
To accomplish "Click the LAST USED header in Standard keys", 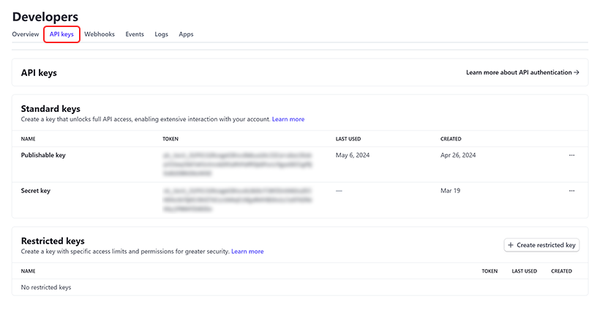I will [x=348, y=139].
